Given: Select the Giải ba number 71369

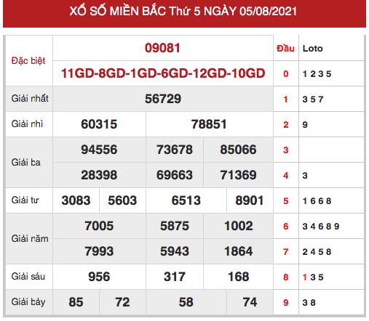Looking at the screenshot, I should (x=238, y=175).
